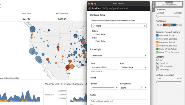Uncheck the Office Supplies category checkbox
Image resolution: width=185 pixels, height=105 pixels.
(x=158, y=66)
